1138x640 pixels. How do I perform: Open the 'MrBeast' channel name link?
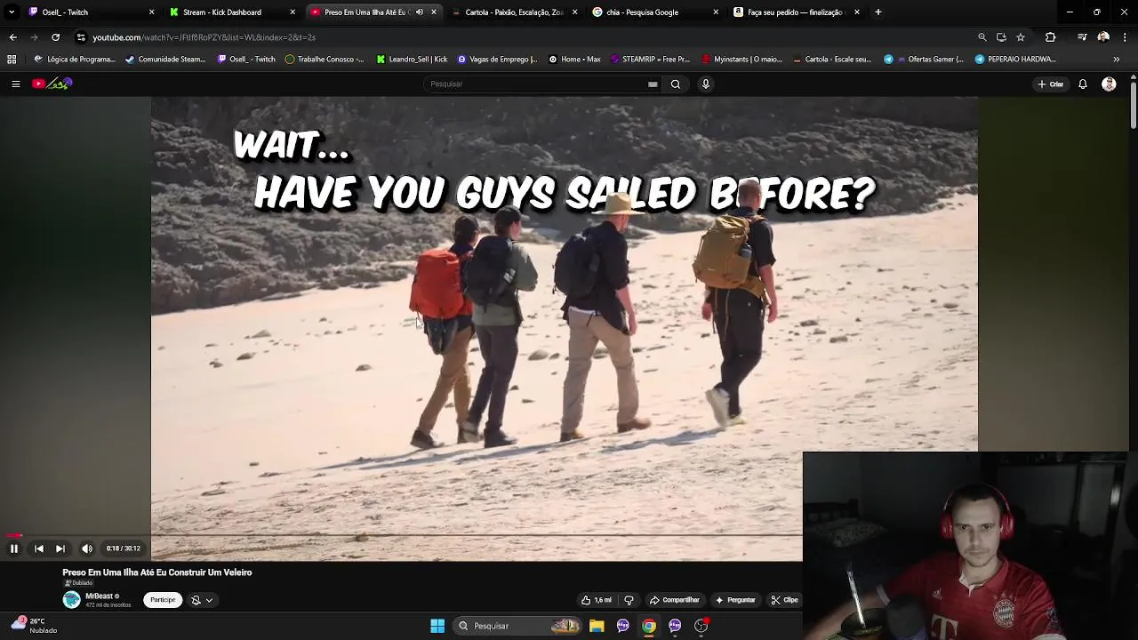coord(99,596)
